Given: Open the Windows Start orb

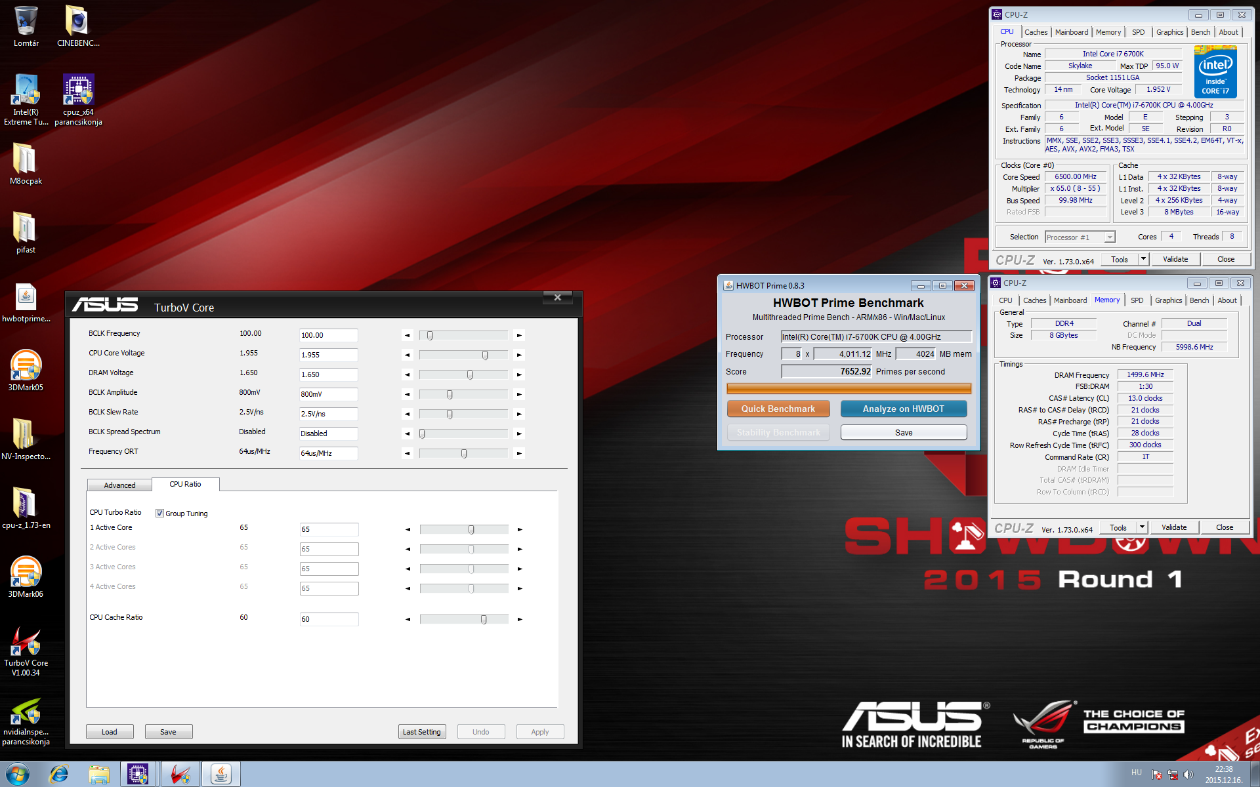Looking at the screenshot, I should pyautogui.click(x=18, y=775).
